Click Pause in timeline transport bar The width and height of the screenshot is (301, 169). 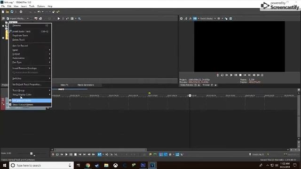71,154
